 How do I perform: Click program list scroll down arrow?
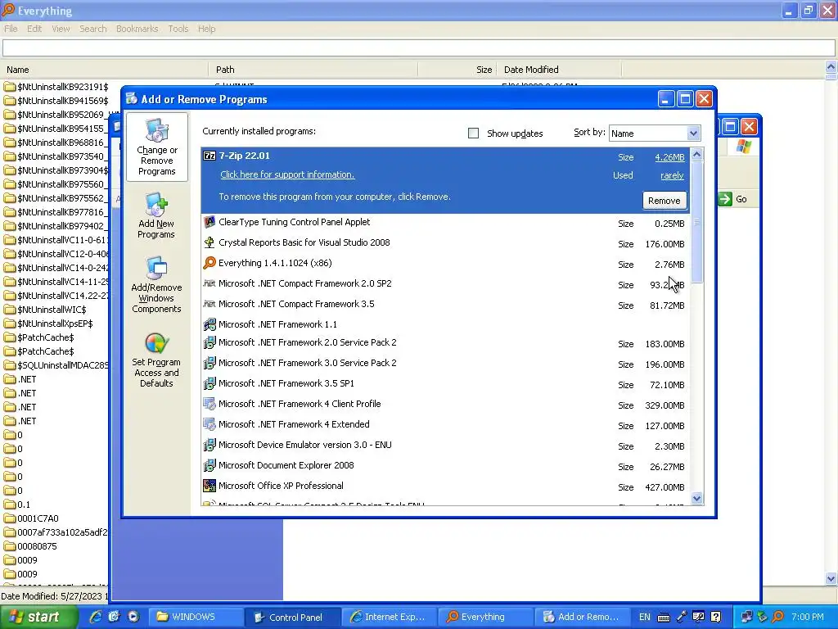pos(696,498)
